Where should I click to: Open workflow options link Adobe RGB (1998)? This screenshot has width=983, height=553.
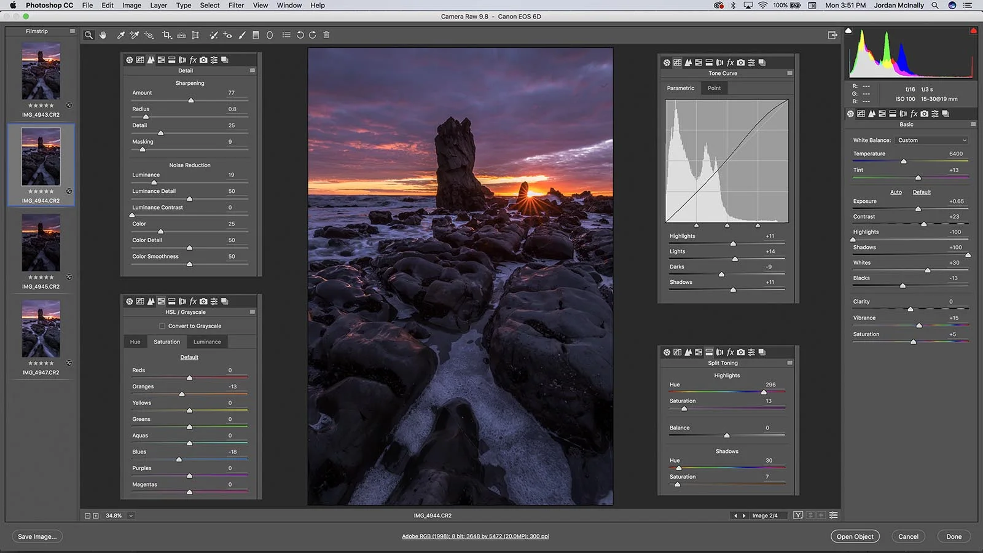[475, 536]
